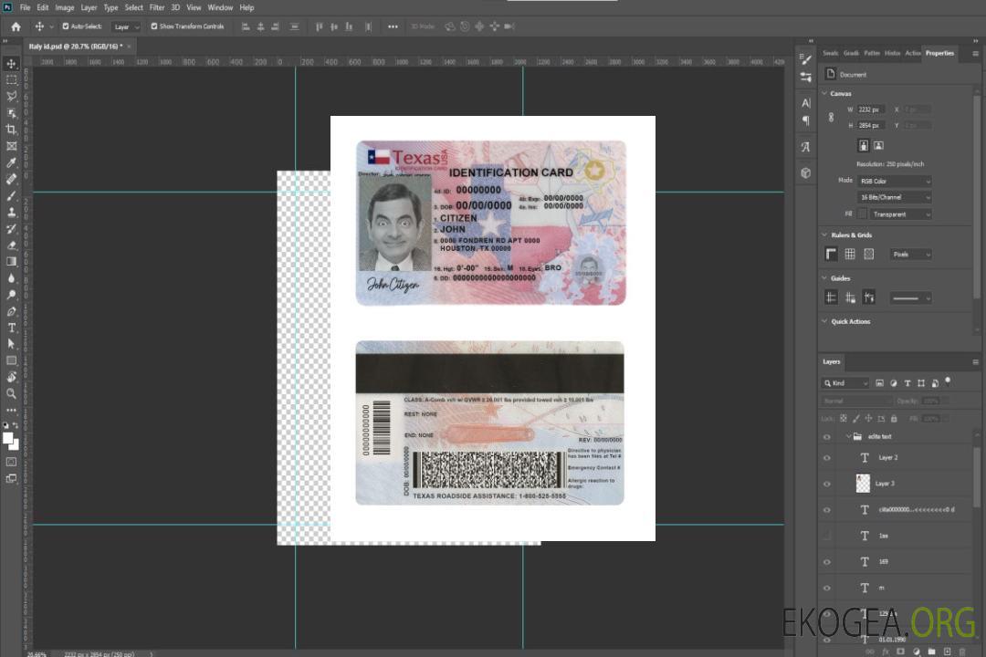Toggle Show Transform Controls checkbox
Screen dimensions: 986x657
(x=154, y=26)
